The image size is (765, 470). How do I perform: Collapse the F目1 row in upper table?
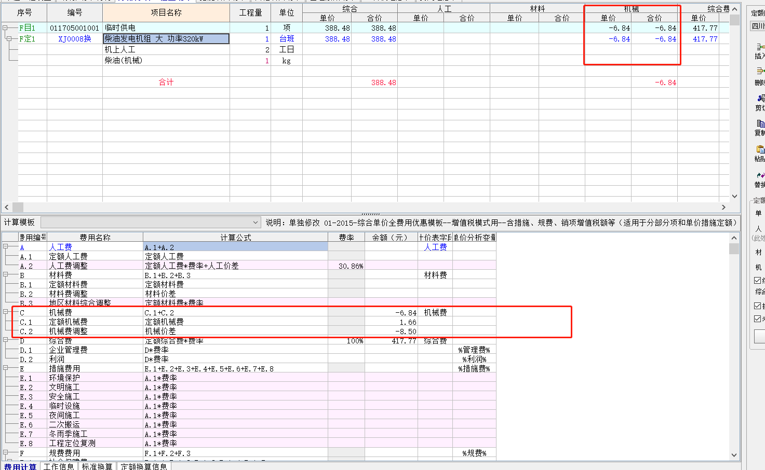[x=5, y=27]
